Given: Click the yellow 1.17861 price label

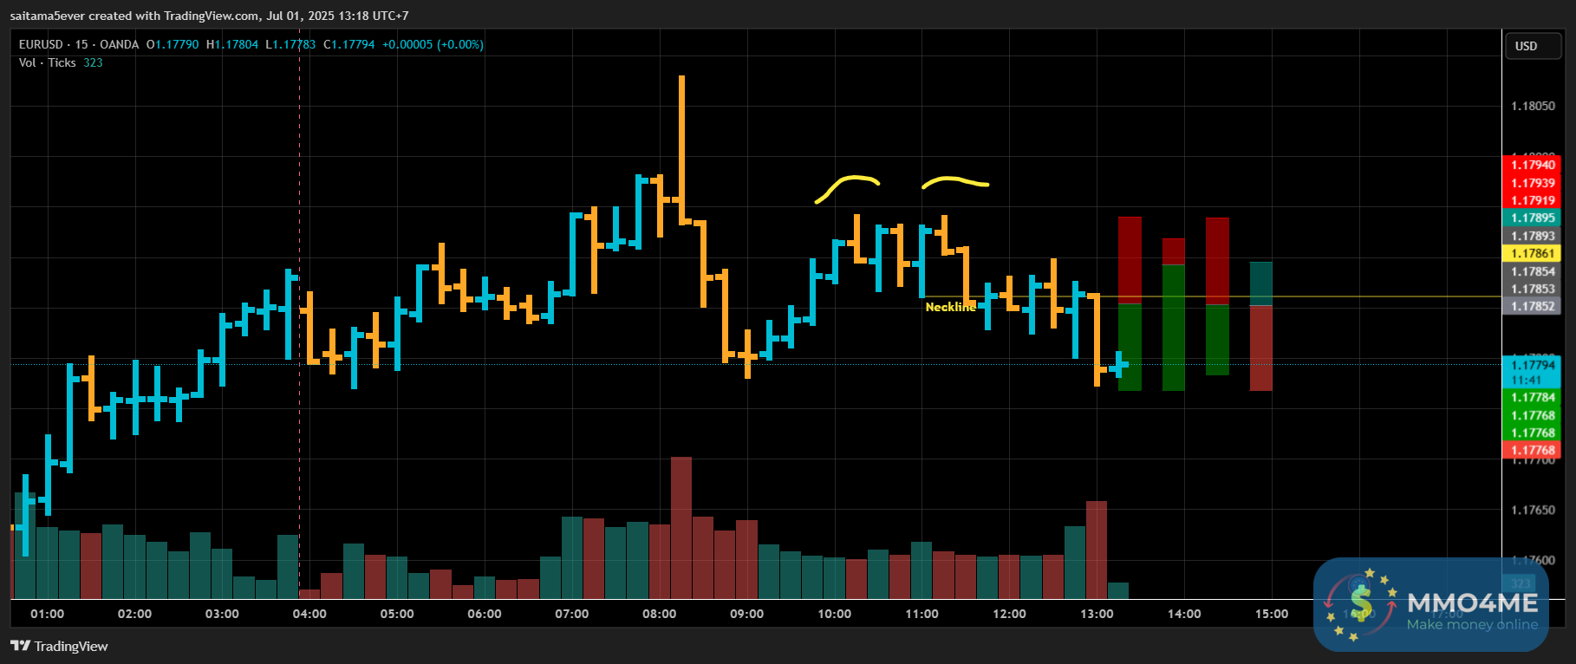Looking at the screenshot, I should [1533, 253].
